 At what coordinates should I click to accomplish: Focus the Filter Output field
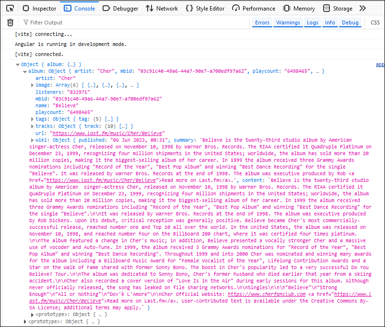click(x=135, y=23)
